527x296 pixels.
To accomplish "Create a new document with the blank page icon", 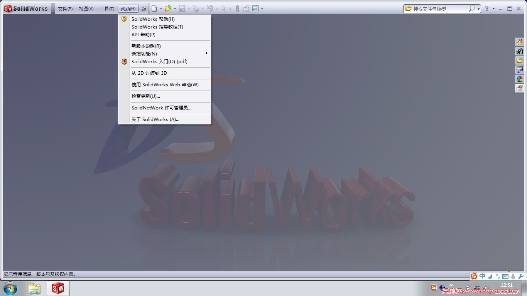I will pos(154,8).
